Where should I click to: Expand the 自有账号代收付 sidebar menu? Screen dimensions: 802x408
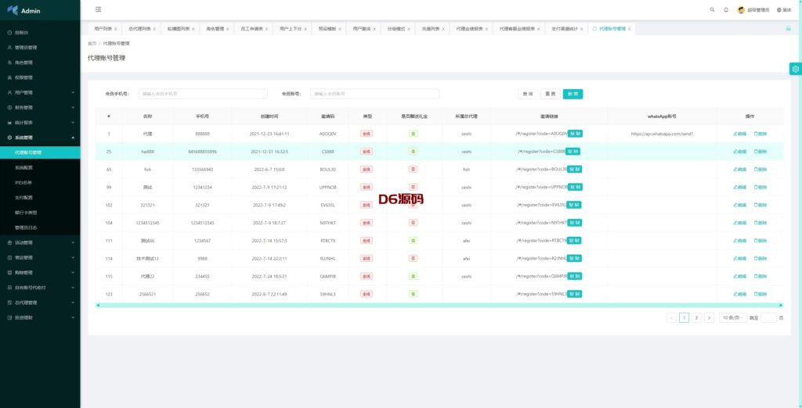[x=40, y=288]
